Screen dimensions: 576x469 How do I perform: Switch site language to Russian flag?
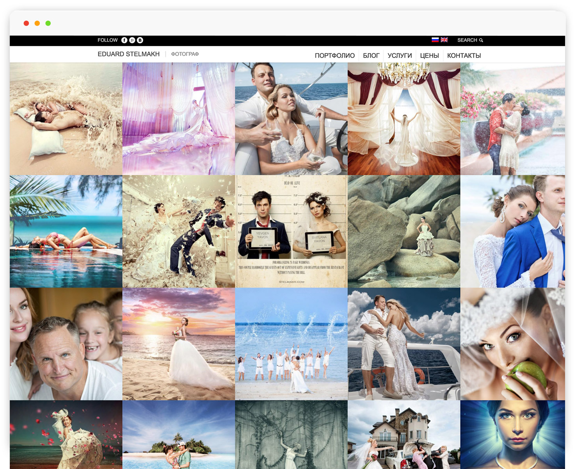click(x=435, y=40)
